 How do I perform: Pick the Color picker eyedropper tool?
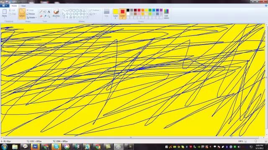point(45,16)
